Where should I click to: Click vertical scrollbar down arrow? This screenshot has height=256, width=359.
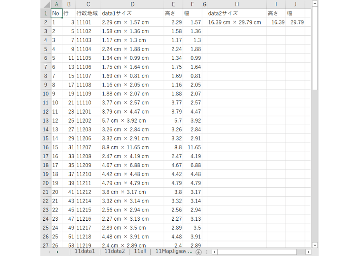315,245
